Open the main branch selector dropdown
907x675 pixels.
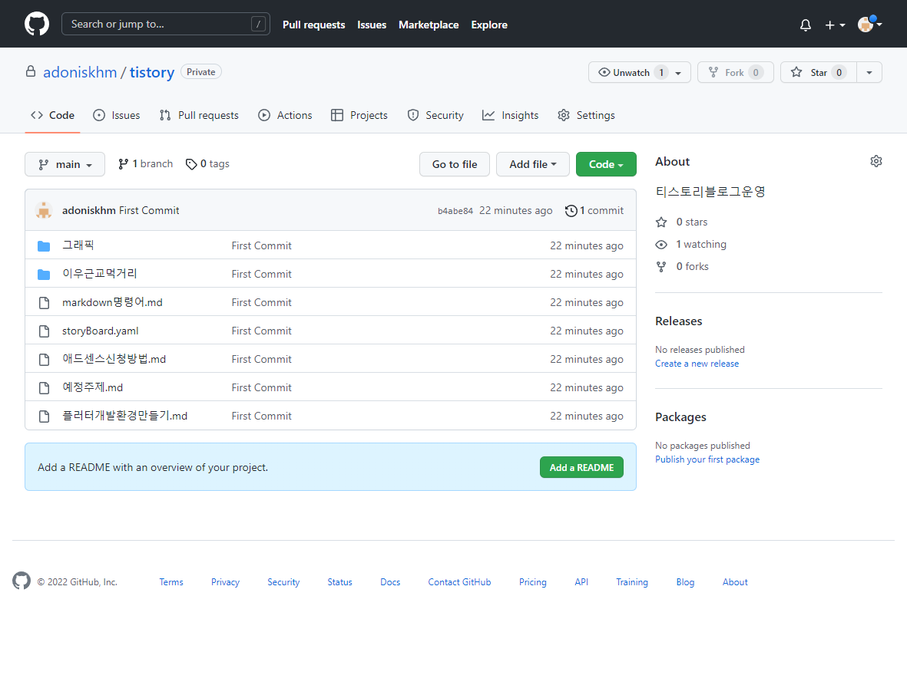click(65, 164)
